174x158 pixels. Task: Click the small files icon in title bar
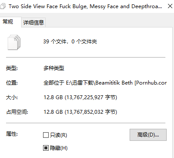[x=3, y=6]
